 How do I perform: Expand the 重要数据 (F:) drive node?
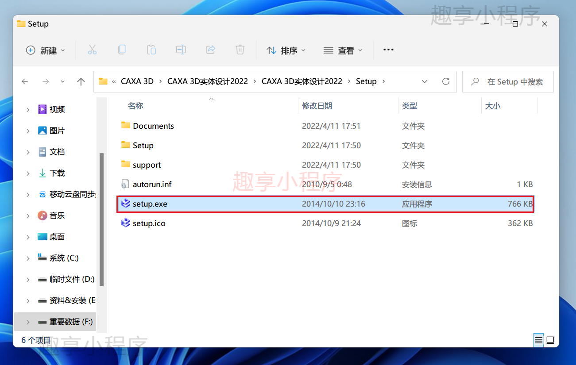[28, 322]
